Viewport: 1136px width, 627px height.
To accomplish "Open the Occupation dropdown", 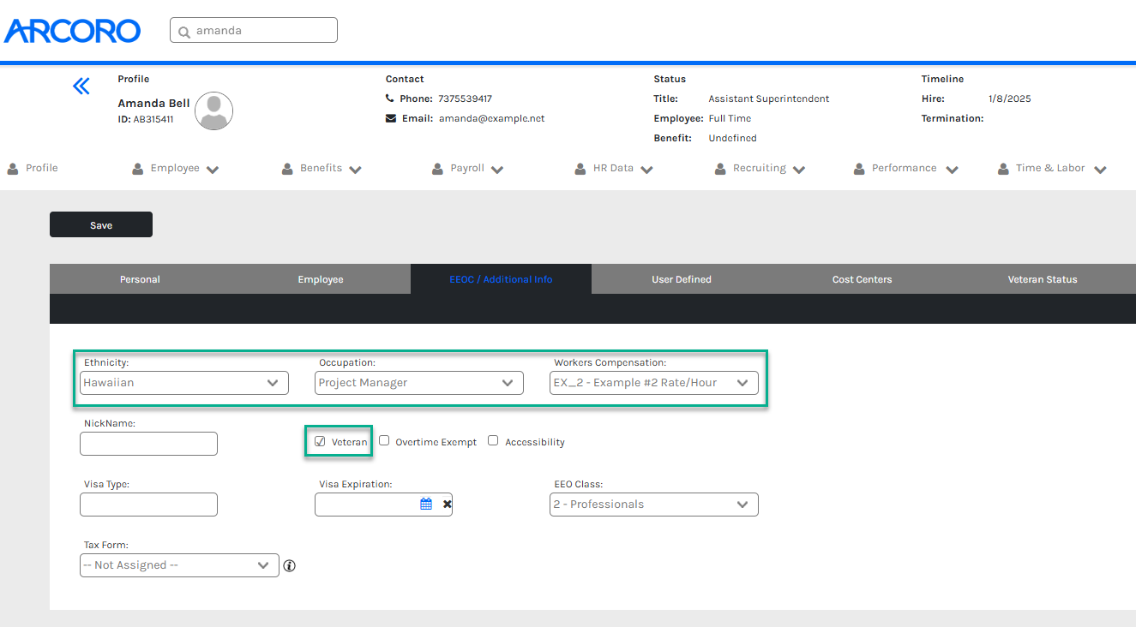I will pyautogui.click(x=419, y=383).
